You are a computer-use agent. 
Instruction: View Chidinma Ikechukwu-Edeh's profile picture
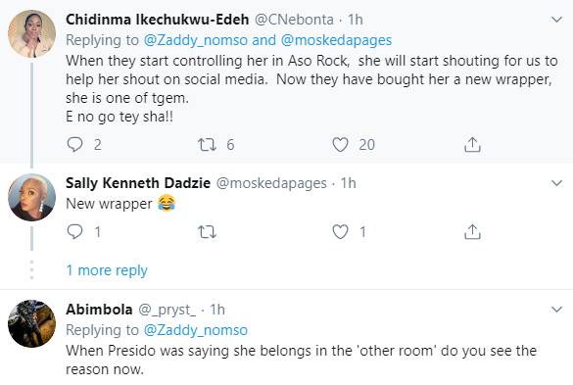coord(31,33)
